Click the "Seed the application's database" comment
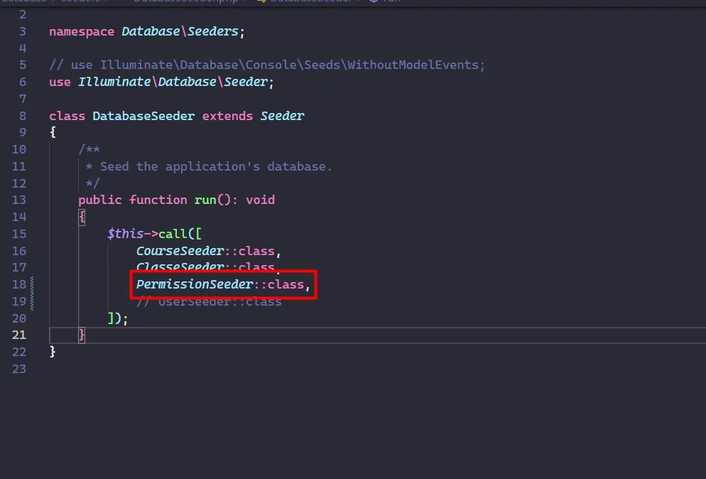The height and width of the screenshot is (479, 706). point(209,166)
